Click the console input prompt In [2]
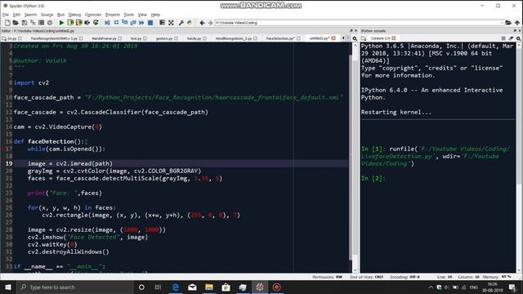Image resolution: width=523 pixels, height=294 pixels. (x=373, y=178)
